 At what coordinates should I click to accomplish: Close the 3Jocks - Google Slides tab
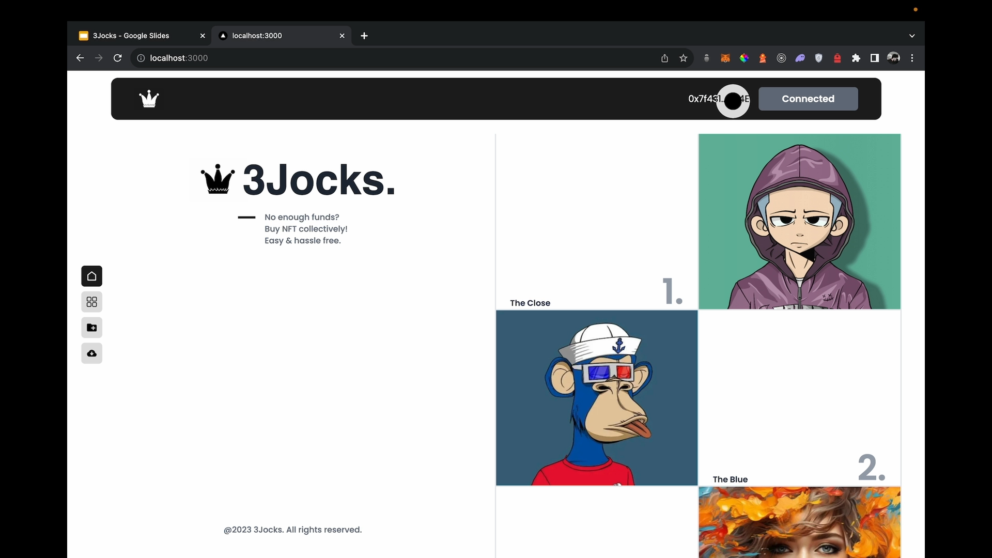[203, 36]
